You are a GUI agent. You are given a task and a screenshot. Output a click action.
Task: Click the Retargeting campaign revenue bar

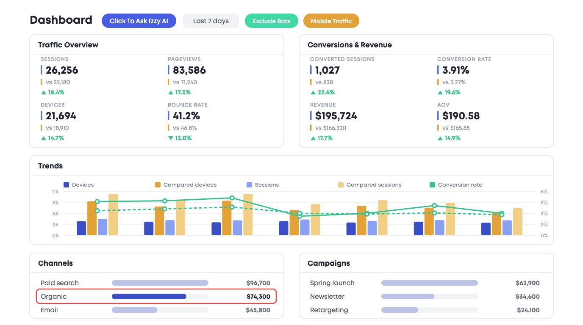click(430, 310)
